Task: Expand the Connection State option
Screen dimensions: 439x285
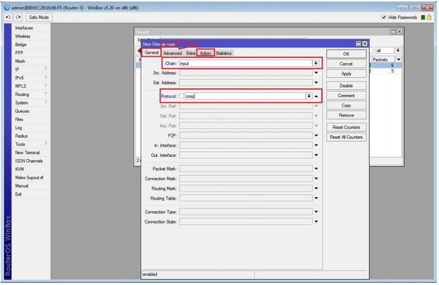Action: pos(317,222)
